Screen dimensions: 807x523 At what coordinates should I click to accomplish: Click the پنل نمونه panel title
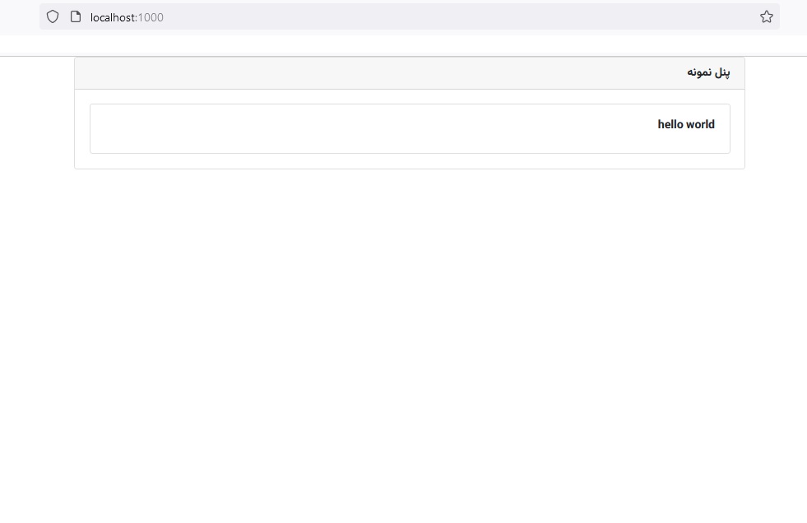point(708,72)
